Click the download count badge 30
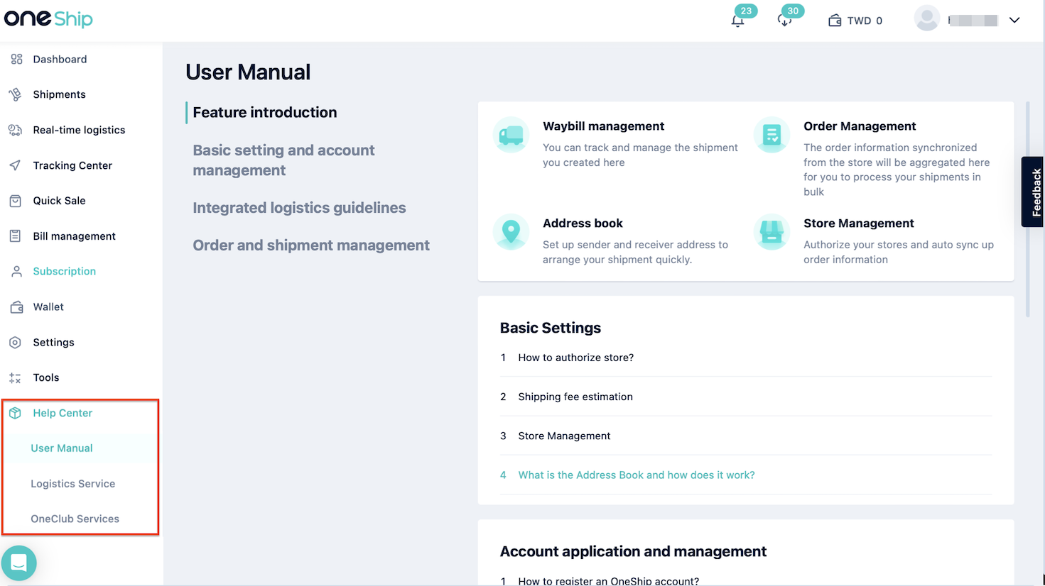The width and height of the screenshot is (1045, 586). [793, 11]
